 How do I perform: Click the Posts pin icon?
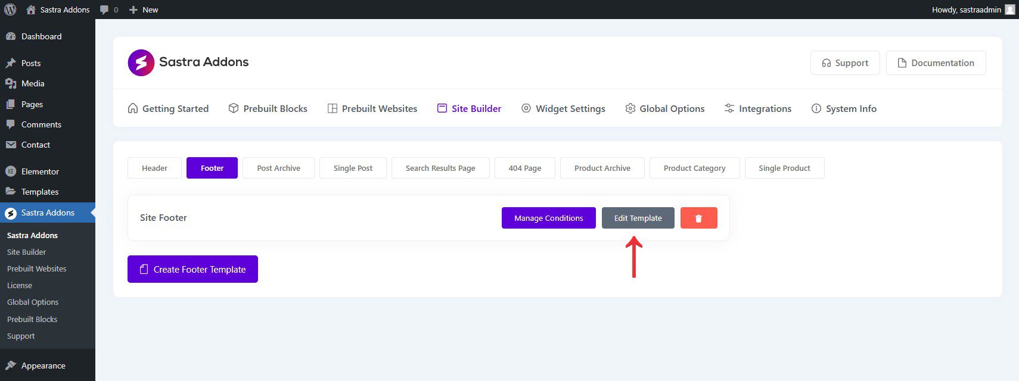coord(11,63)
